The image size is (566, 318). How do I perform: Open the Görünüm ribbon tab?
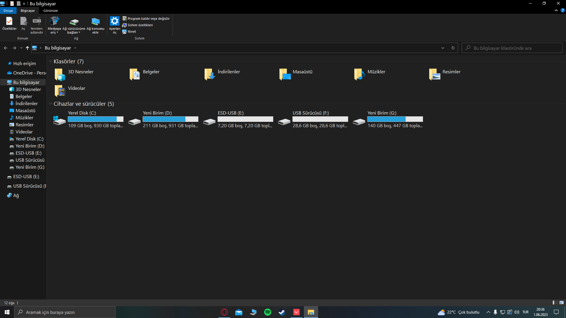click(x=50, y=11)
